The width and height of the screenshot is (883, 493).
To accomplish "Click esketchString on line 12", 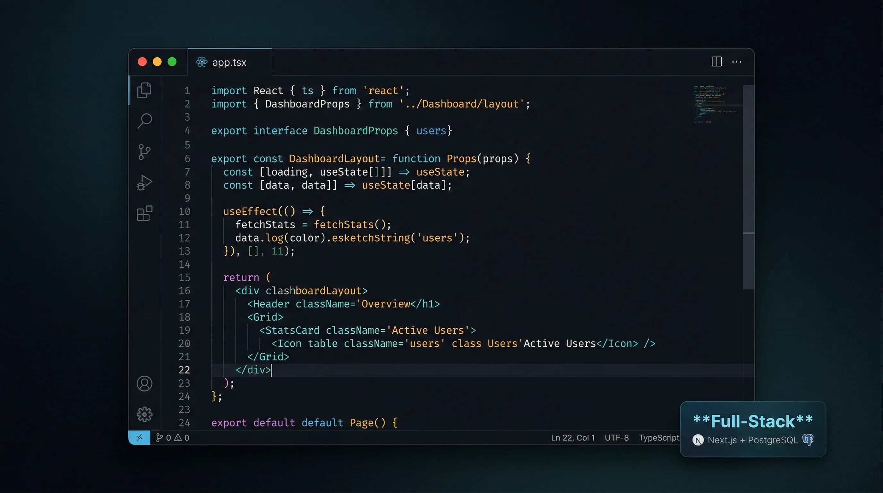I will click(371, 238).
